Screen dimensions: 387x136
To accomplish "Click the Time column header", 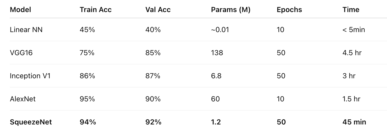I will pyautogui.click(x=351, y=10).
